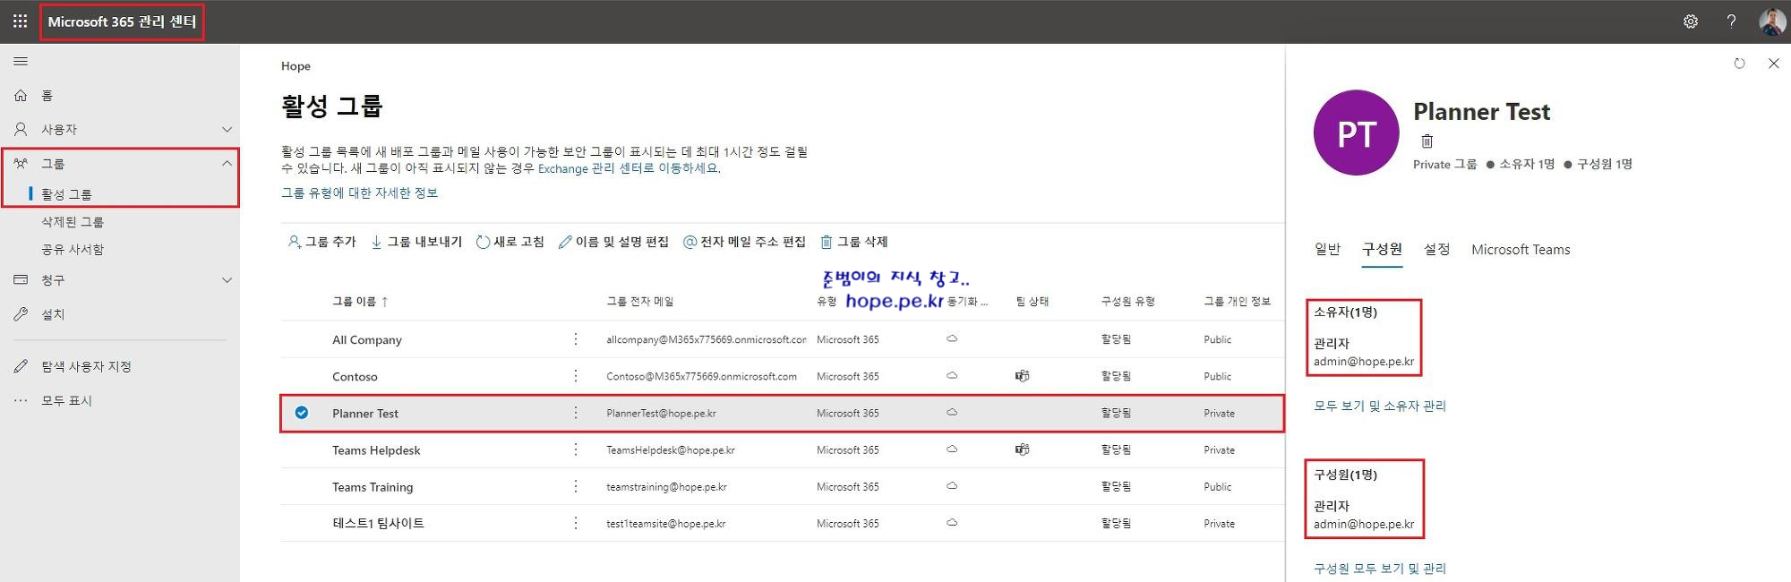The image size is (1791, 582).
Task: Click Teams status icon in Teams Helpdesk row
Action: point(1022,449)
